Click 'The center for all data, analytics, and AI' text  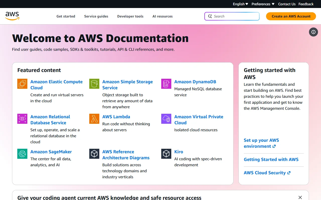coord(51,162)
